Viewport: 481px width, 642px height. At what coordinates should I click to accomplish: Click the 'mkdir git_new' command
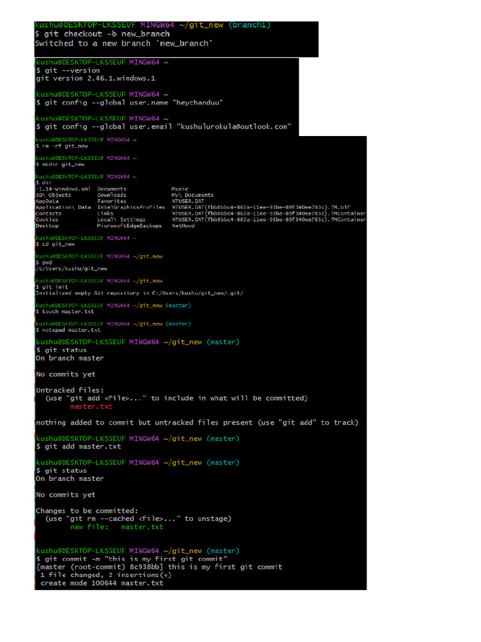point(60,164)
